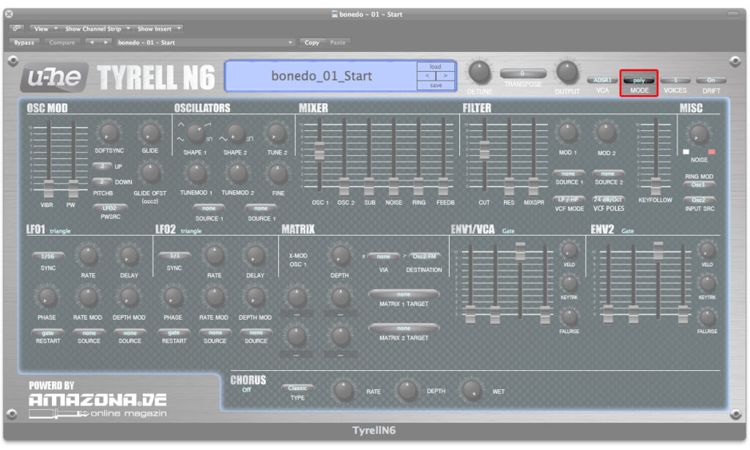Click the save preset button

click(435, 86)
